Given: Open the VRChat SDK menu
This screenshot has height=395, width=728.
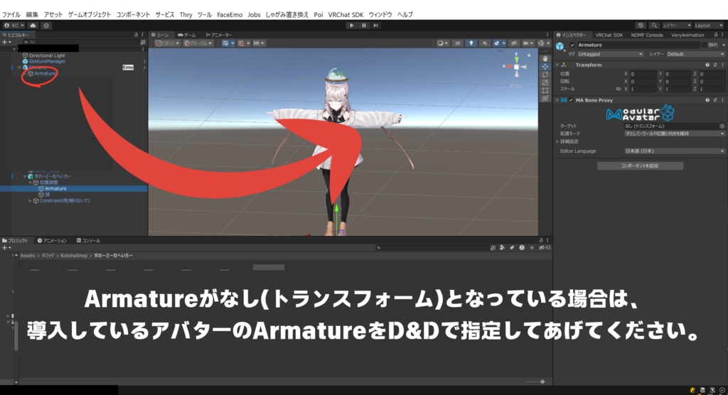Looking at the screenshot, I should click(346, 15).
